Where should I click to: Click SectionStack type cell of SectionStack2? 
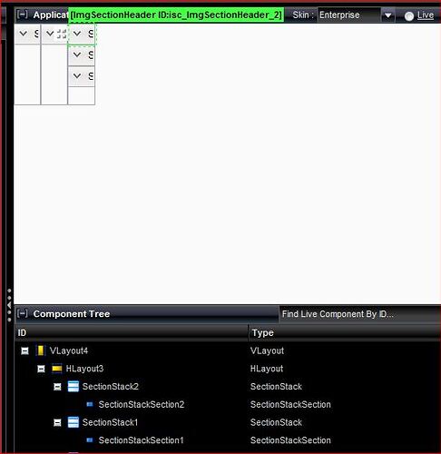(276, 387)
